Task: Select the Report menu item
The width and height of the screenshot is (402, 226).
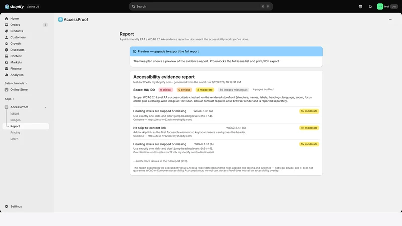Action: (x=26, y=126)
